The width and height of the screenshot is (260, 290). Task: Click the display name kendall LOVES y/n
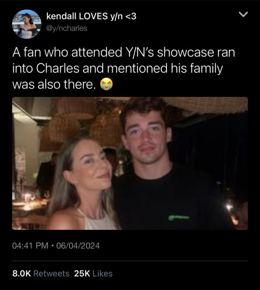coord(91,16)
